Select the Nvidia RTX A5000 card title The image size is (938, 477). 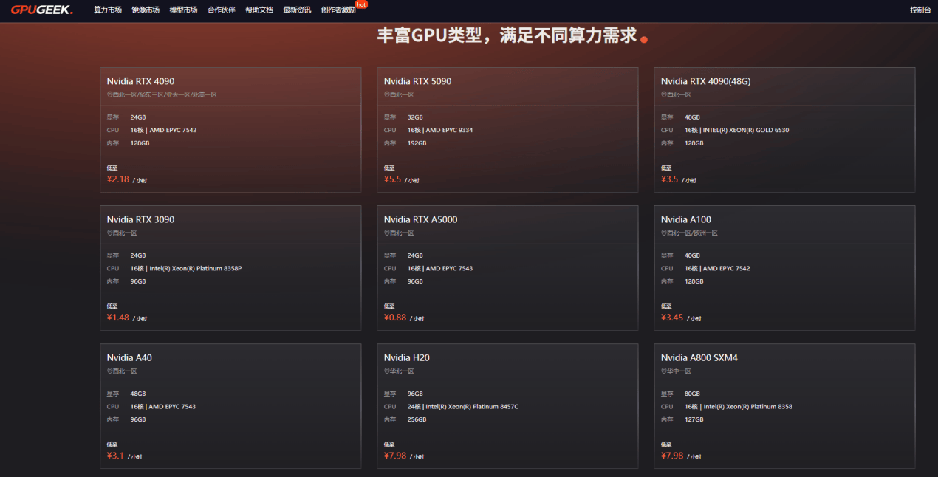pyautogui.click(x=420, y=219)
